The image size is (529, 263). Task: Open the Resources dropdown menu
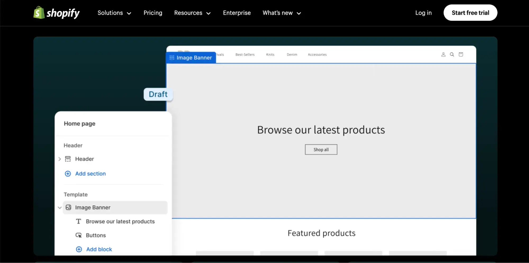click(x=192, y=13)
